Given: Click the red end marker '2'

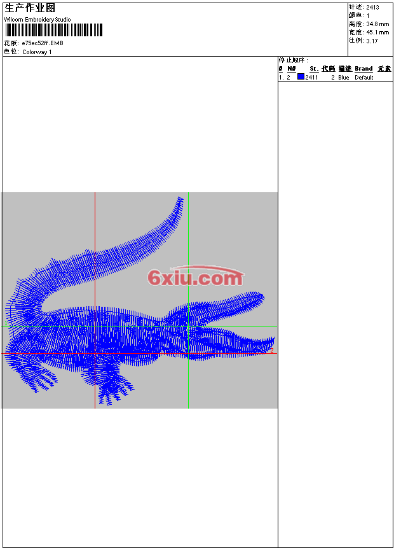Looking at the screenshot, I should click(x=272, y=350).
